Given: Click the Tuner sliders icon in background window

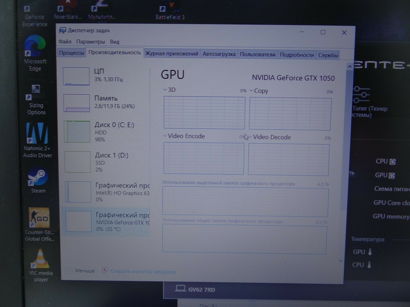Looking at the screenshot, I should point(361,95).
